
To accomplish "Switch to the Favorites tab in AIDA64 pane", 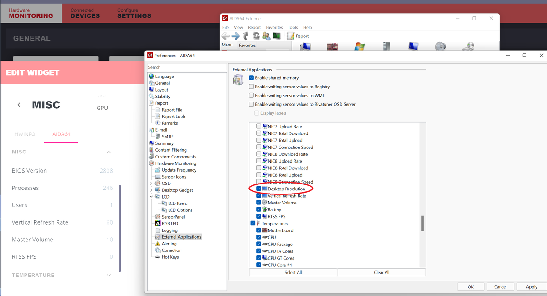I will (248, 46).
